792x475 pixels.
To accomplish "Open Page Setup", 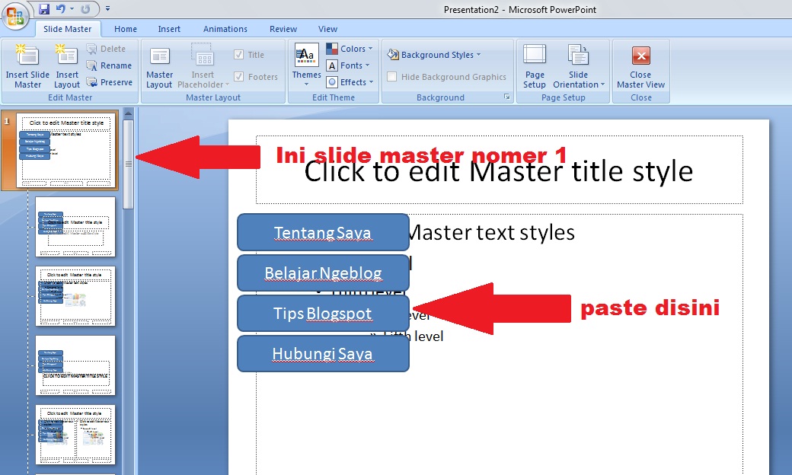I will [x=535, y=67].
